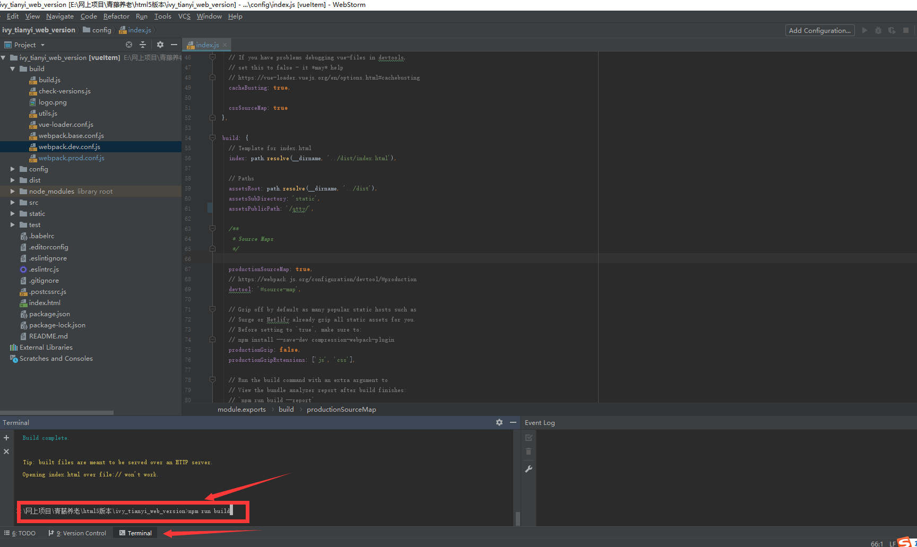The image size is (917, 547).
Task: Expand the config folder arrow
Action: pos(13,169)
